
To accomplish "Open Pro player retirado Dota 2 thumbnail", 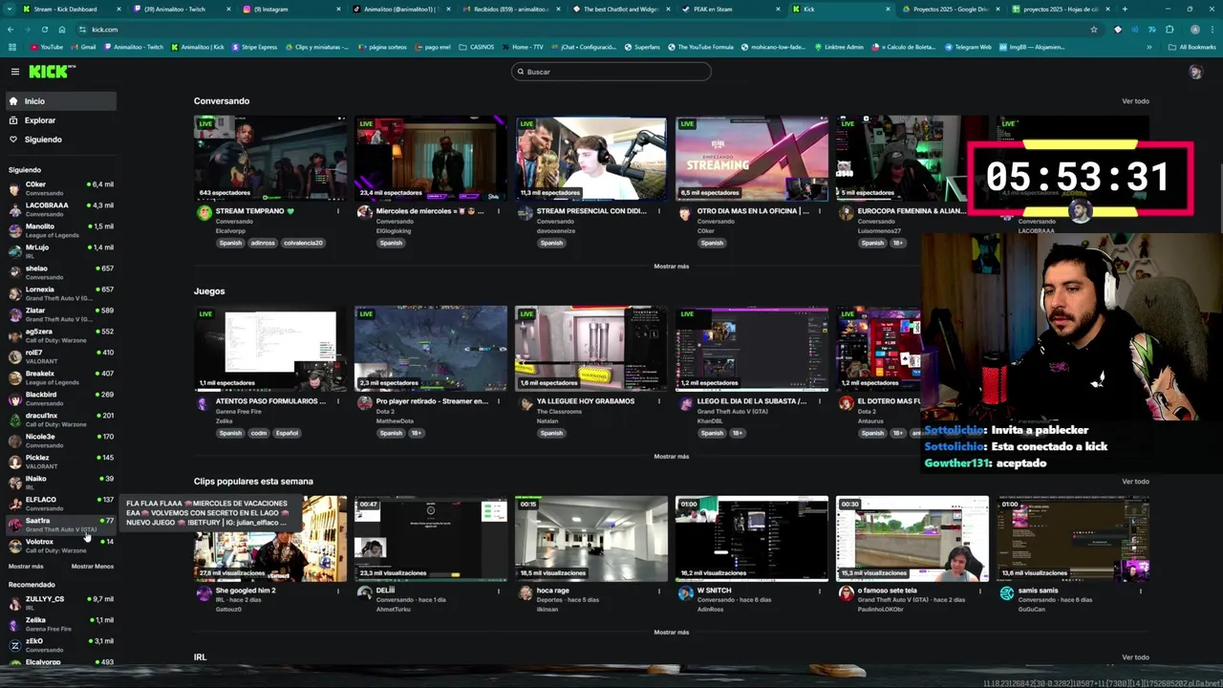I will (x=431, y=348).
